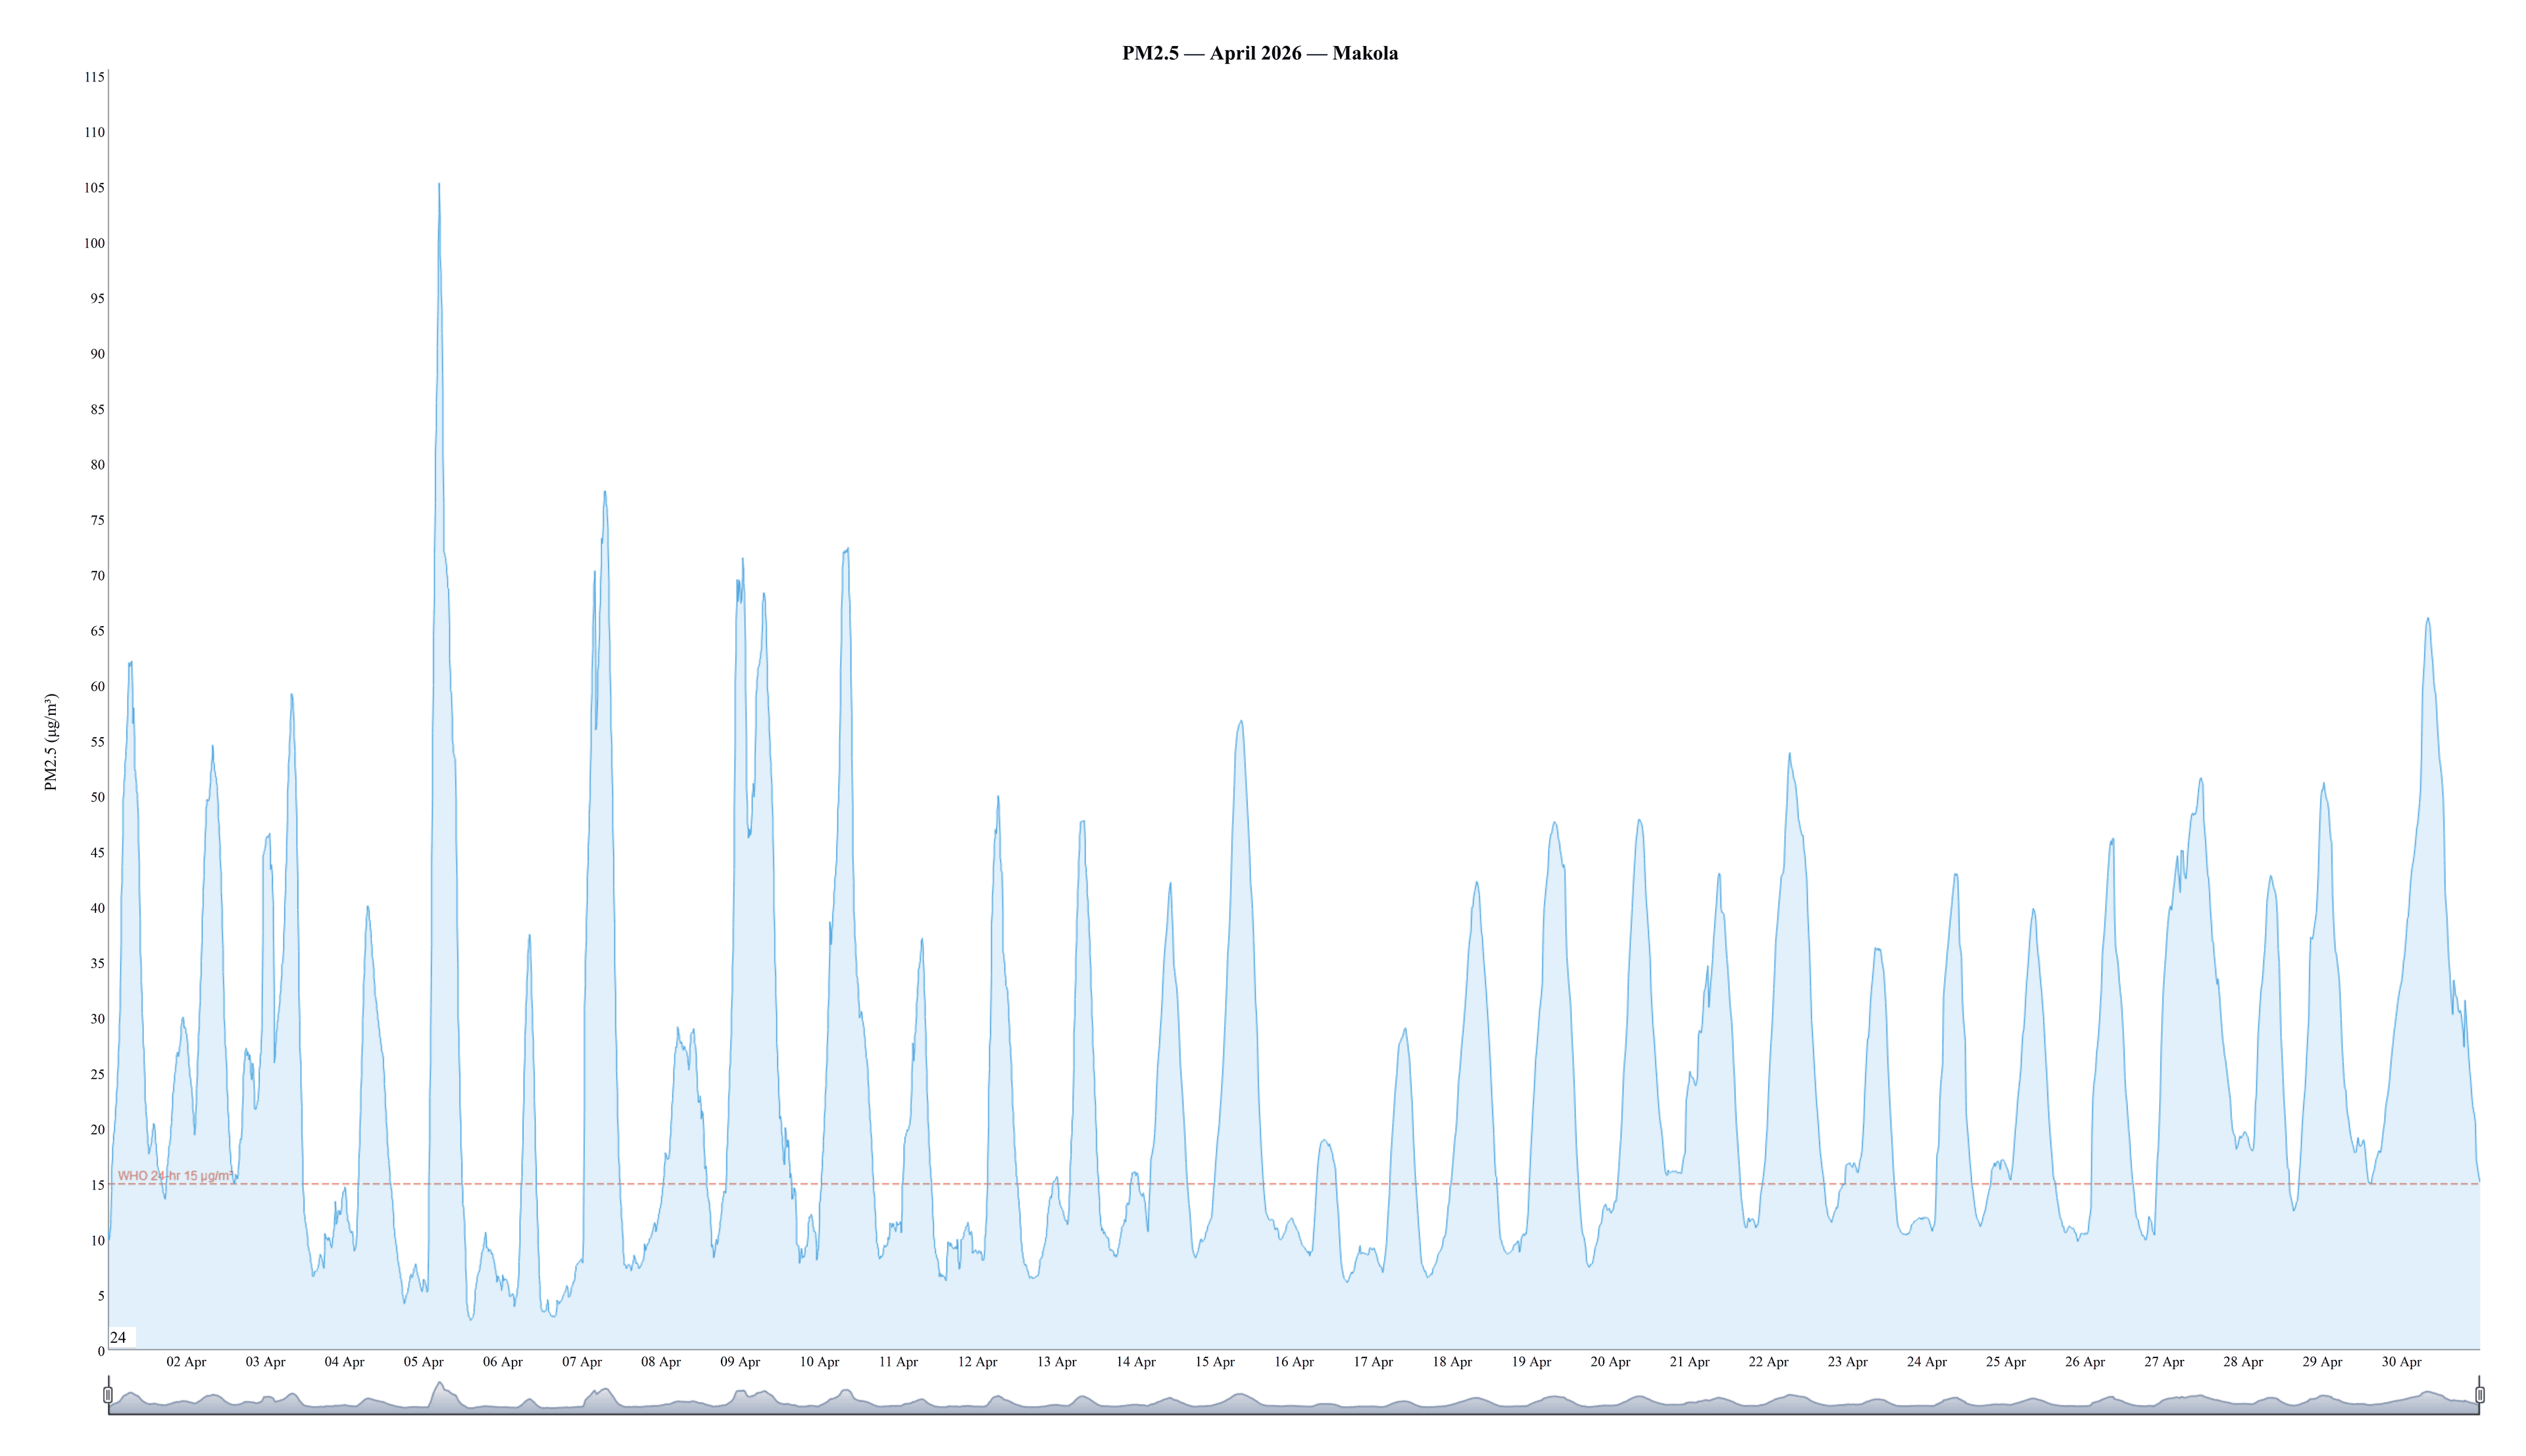Click the '30 Apr' x-axis label
This screenshot has height=1456, width=2526.
2401,1362
